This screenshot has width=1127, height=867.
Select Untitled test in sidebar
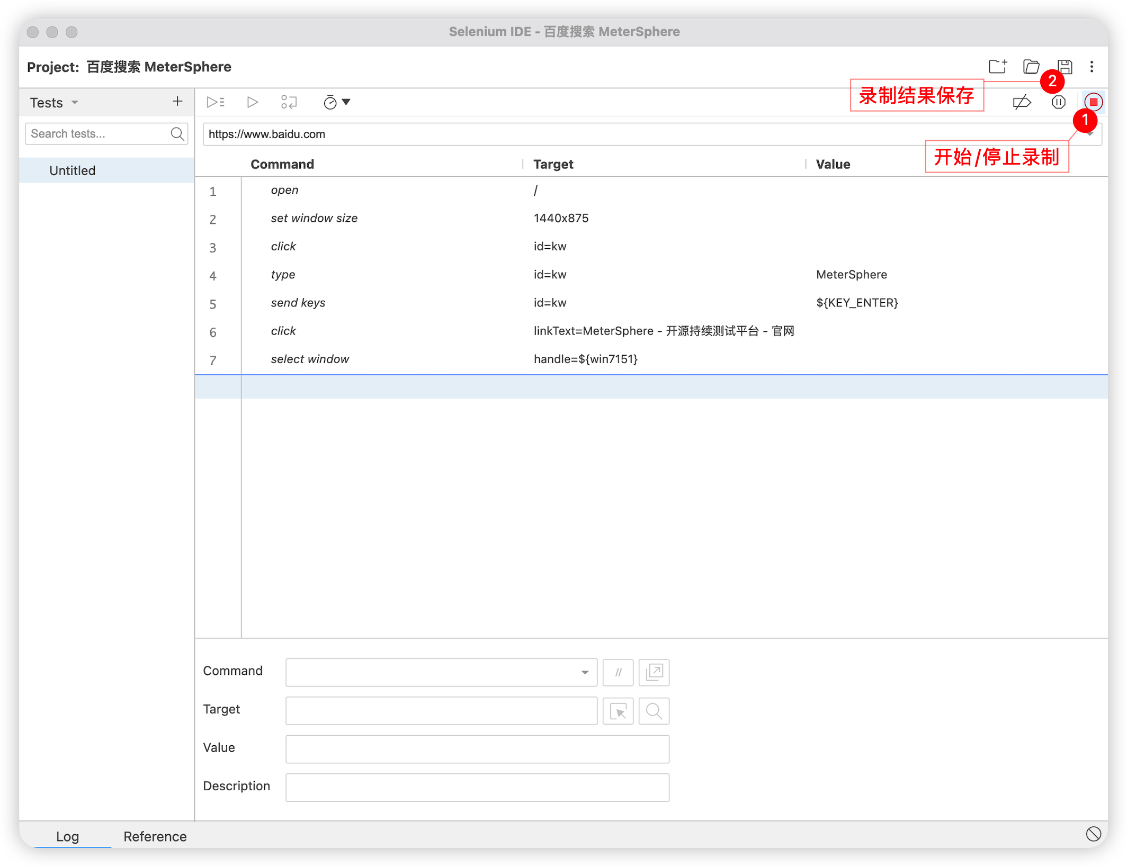pyautogui.click(x=107, y=170)
